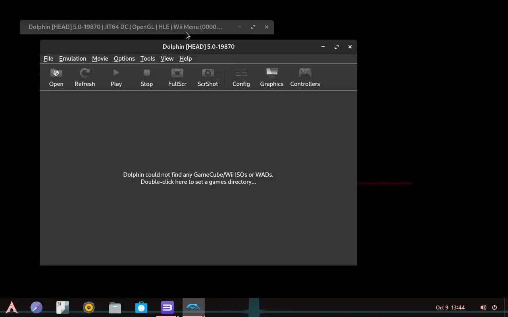Close the Wii Menu render window
The height and width of the screenshot is (317, 508).
tap(266, 27)
